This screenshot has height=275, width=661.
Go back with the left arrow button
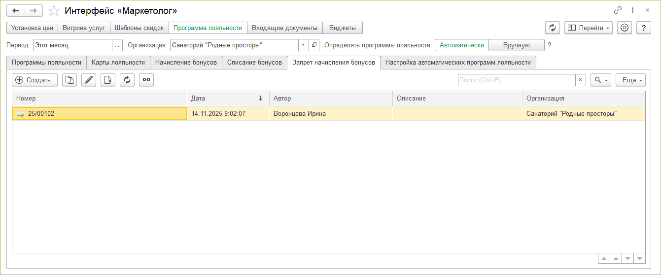pyautogui.click(x=16, y=10)
